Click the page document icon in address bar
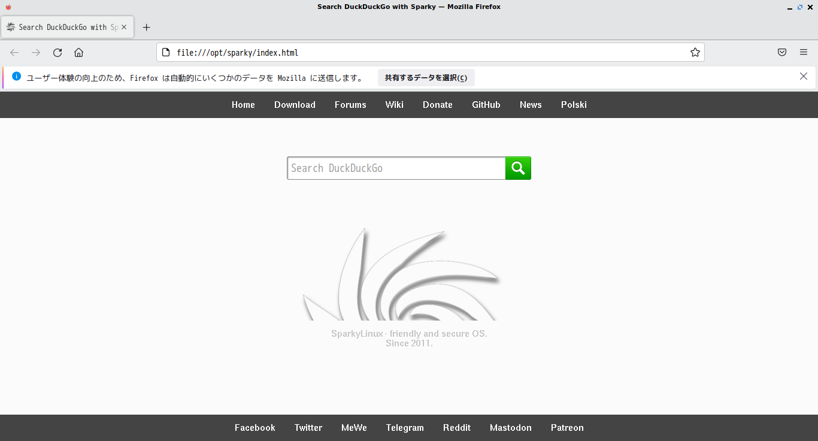This screenshot has height=441, width=818. click(166, 53)
